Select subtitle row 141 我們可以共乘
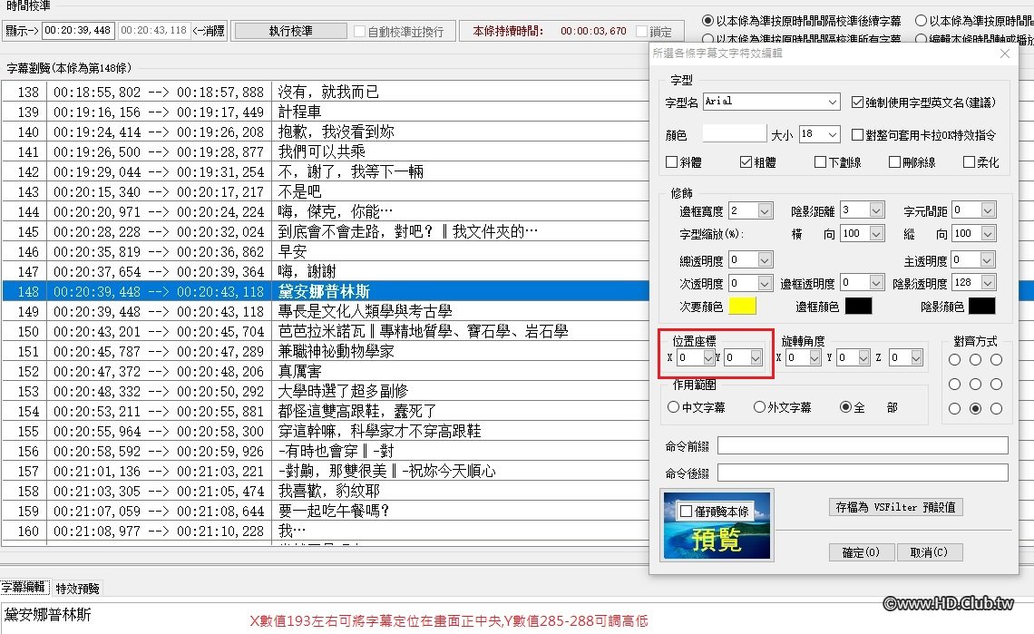1034x634 pixels. point(326,151)
